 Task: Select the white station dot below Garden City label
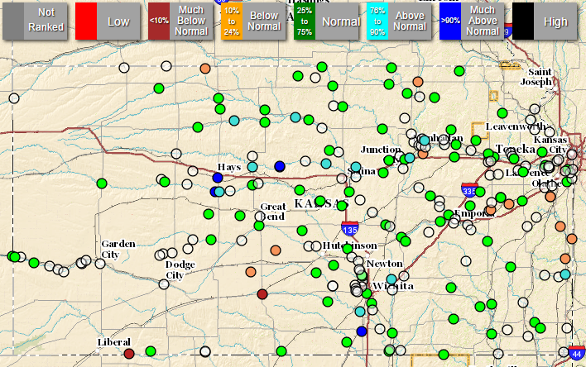[x=100, y=264]
